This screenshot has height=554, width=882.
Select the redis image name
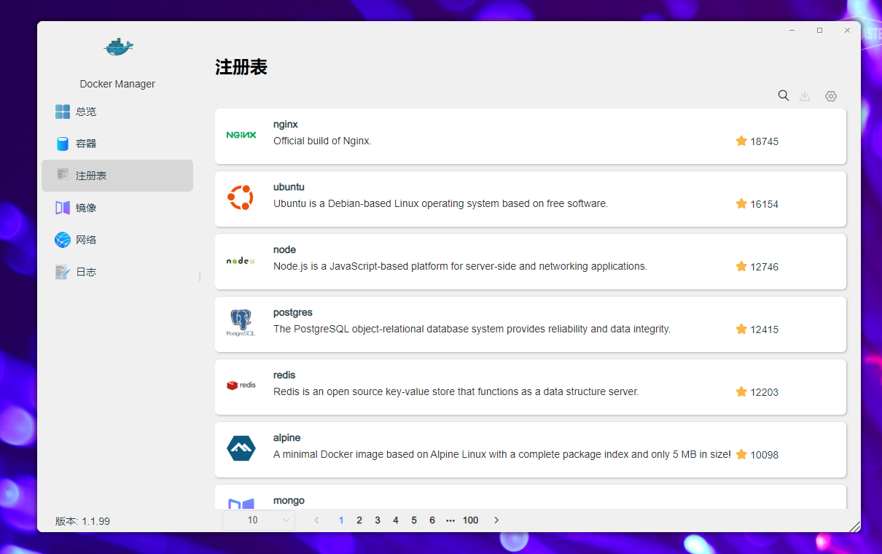(x=284, y=375)
